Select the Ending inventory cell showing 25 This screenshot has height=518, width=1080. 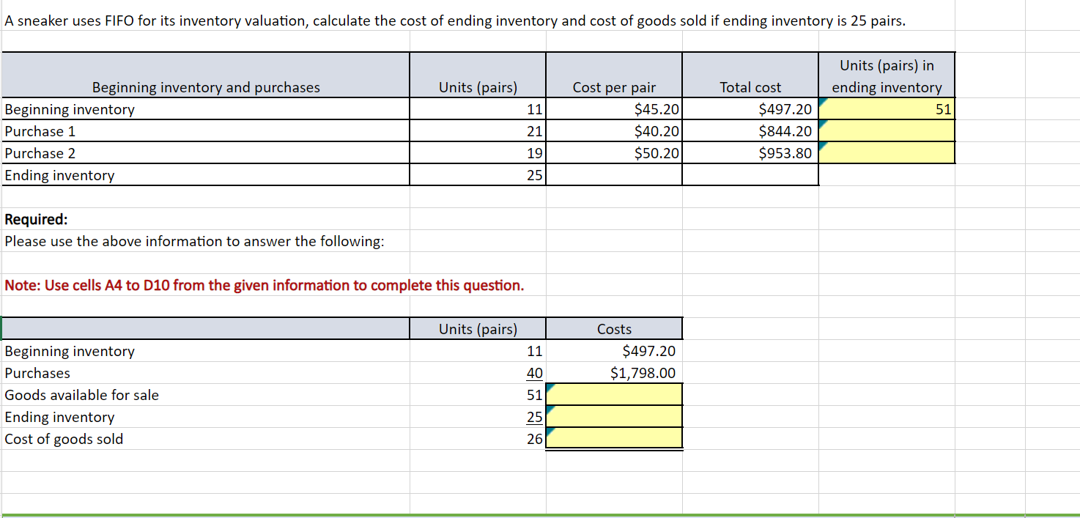click(x=477, y=174)
